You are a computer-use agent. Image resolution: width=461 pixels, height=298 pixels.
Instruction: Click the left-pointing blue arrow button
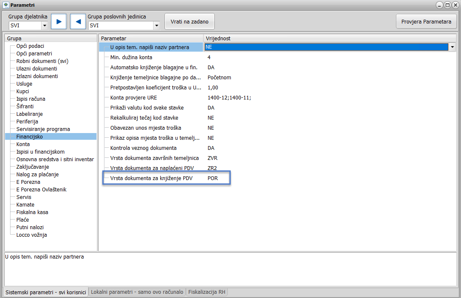78,21
